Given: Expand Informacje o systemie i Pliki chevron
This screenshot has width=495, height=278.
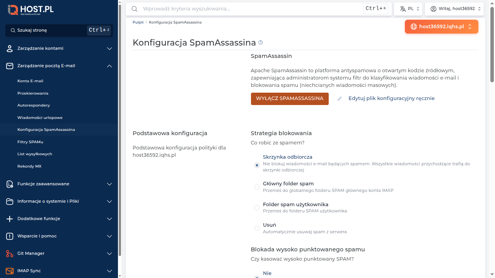Looking at the screenshot, I should pyautogui.click(x=109, y=202).
